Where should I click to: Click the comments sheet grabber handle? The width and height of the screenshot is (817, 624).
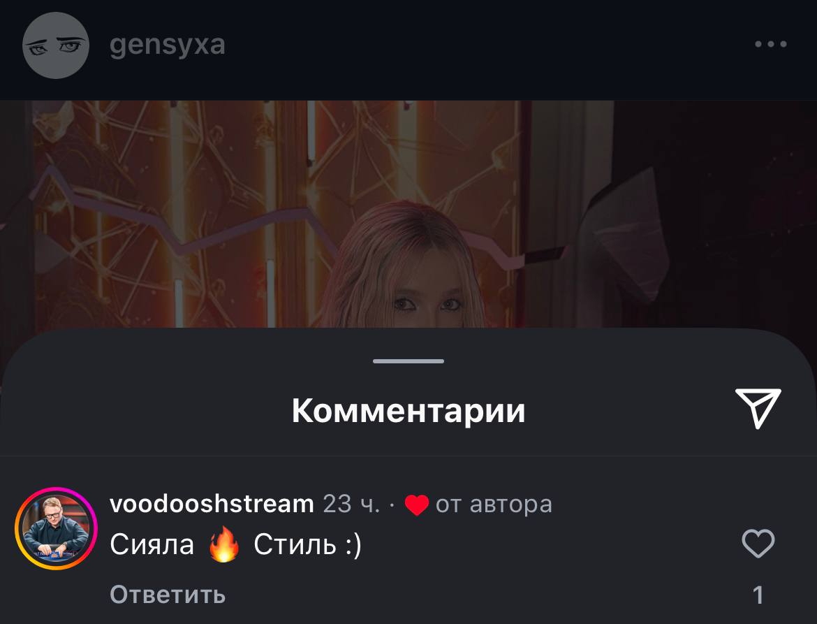[x=408, y=361]
